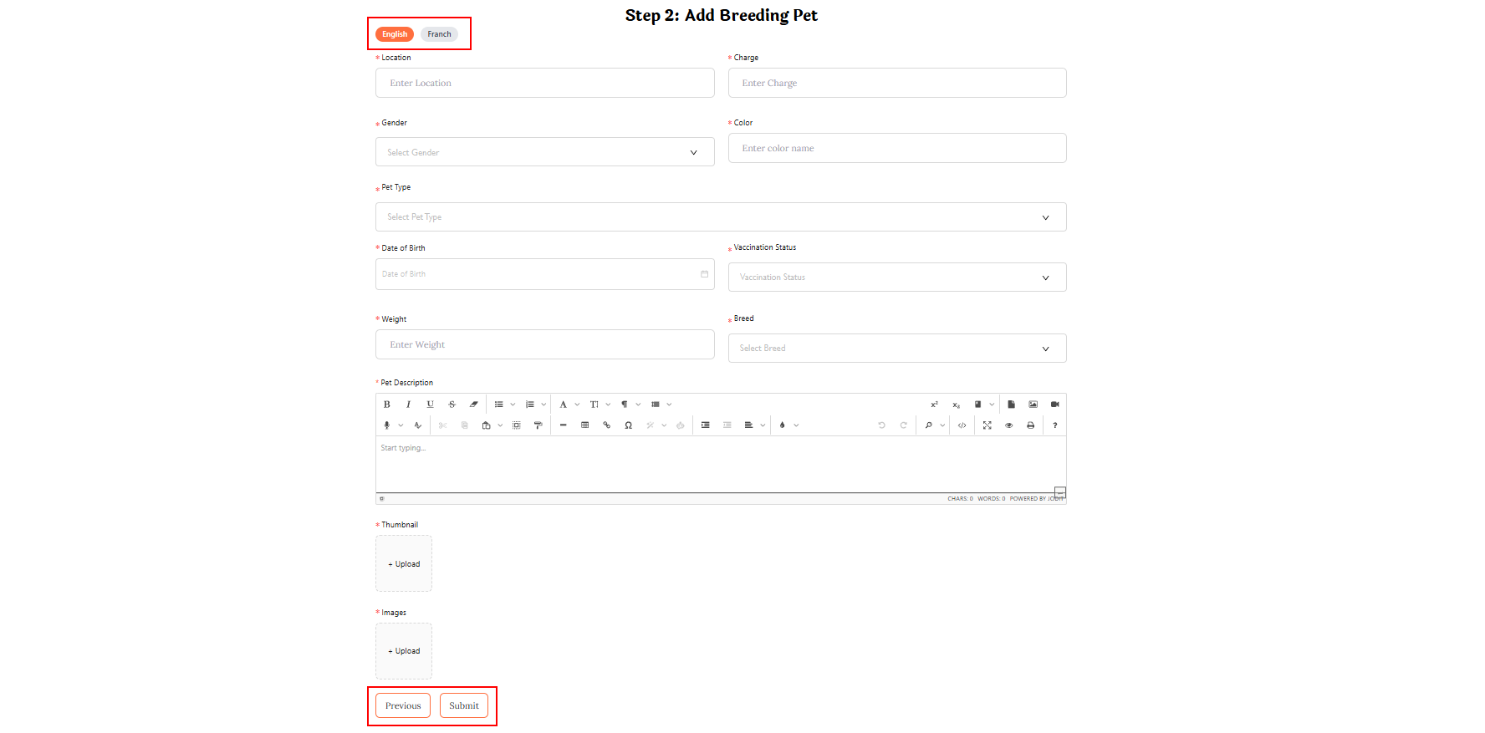Screen dimensions: 1485x733
Task: Toggle source code view icon
Action: [x=962, y=425]
